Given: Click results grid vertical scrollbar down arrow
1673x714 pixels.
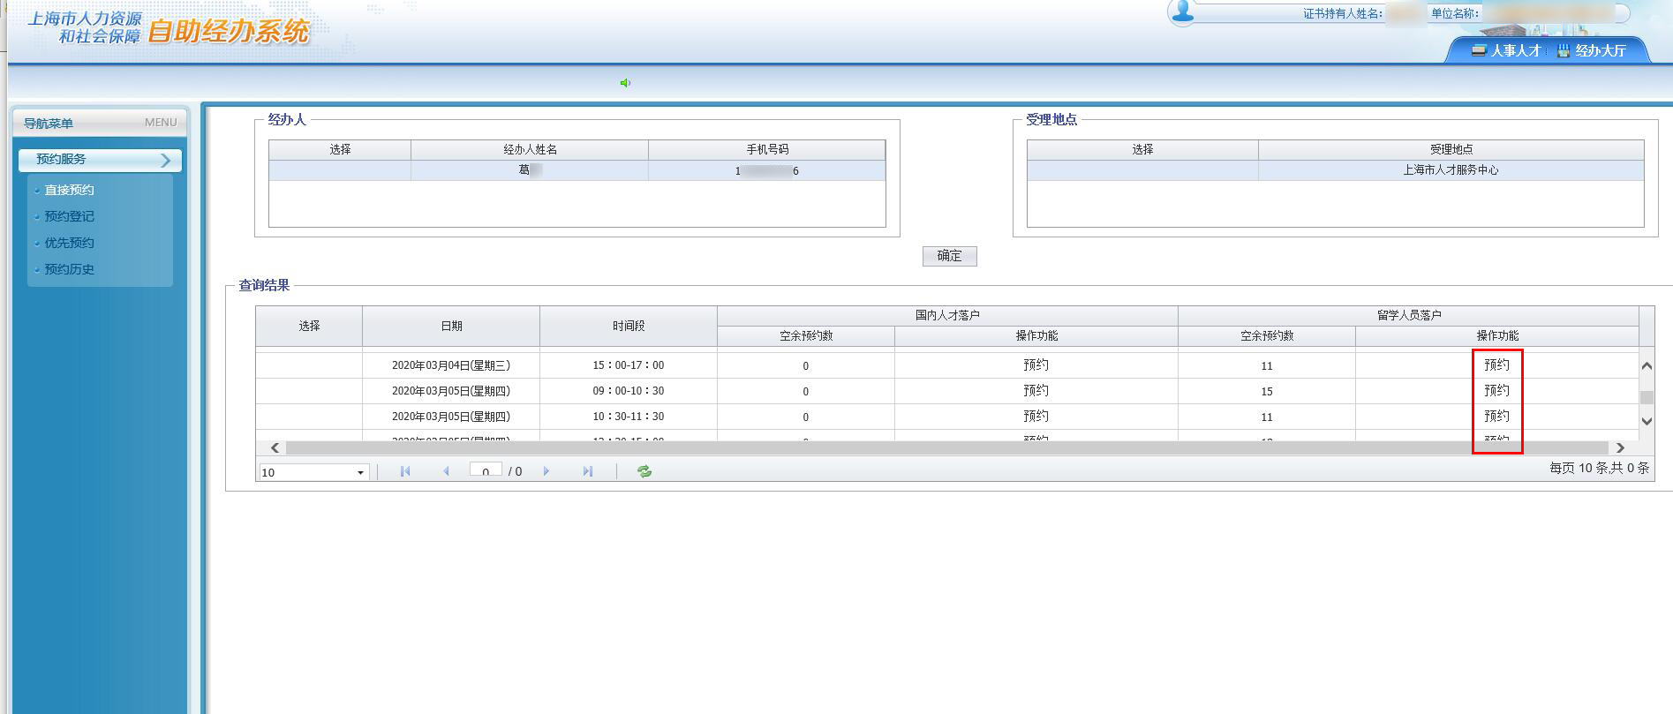Looking at the screenshot, I should pyautogui.click(x=1647, y=421).
